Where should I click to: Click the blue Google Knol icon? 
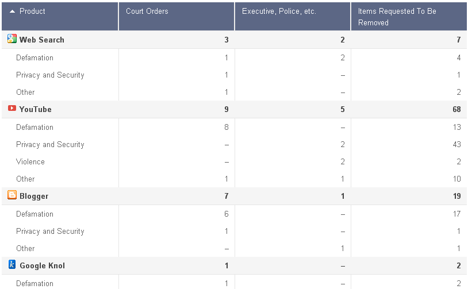pos(12,265)
